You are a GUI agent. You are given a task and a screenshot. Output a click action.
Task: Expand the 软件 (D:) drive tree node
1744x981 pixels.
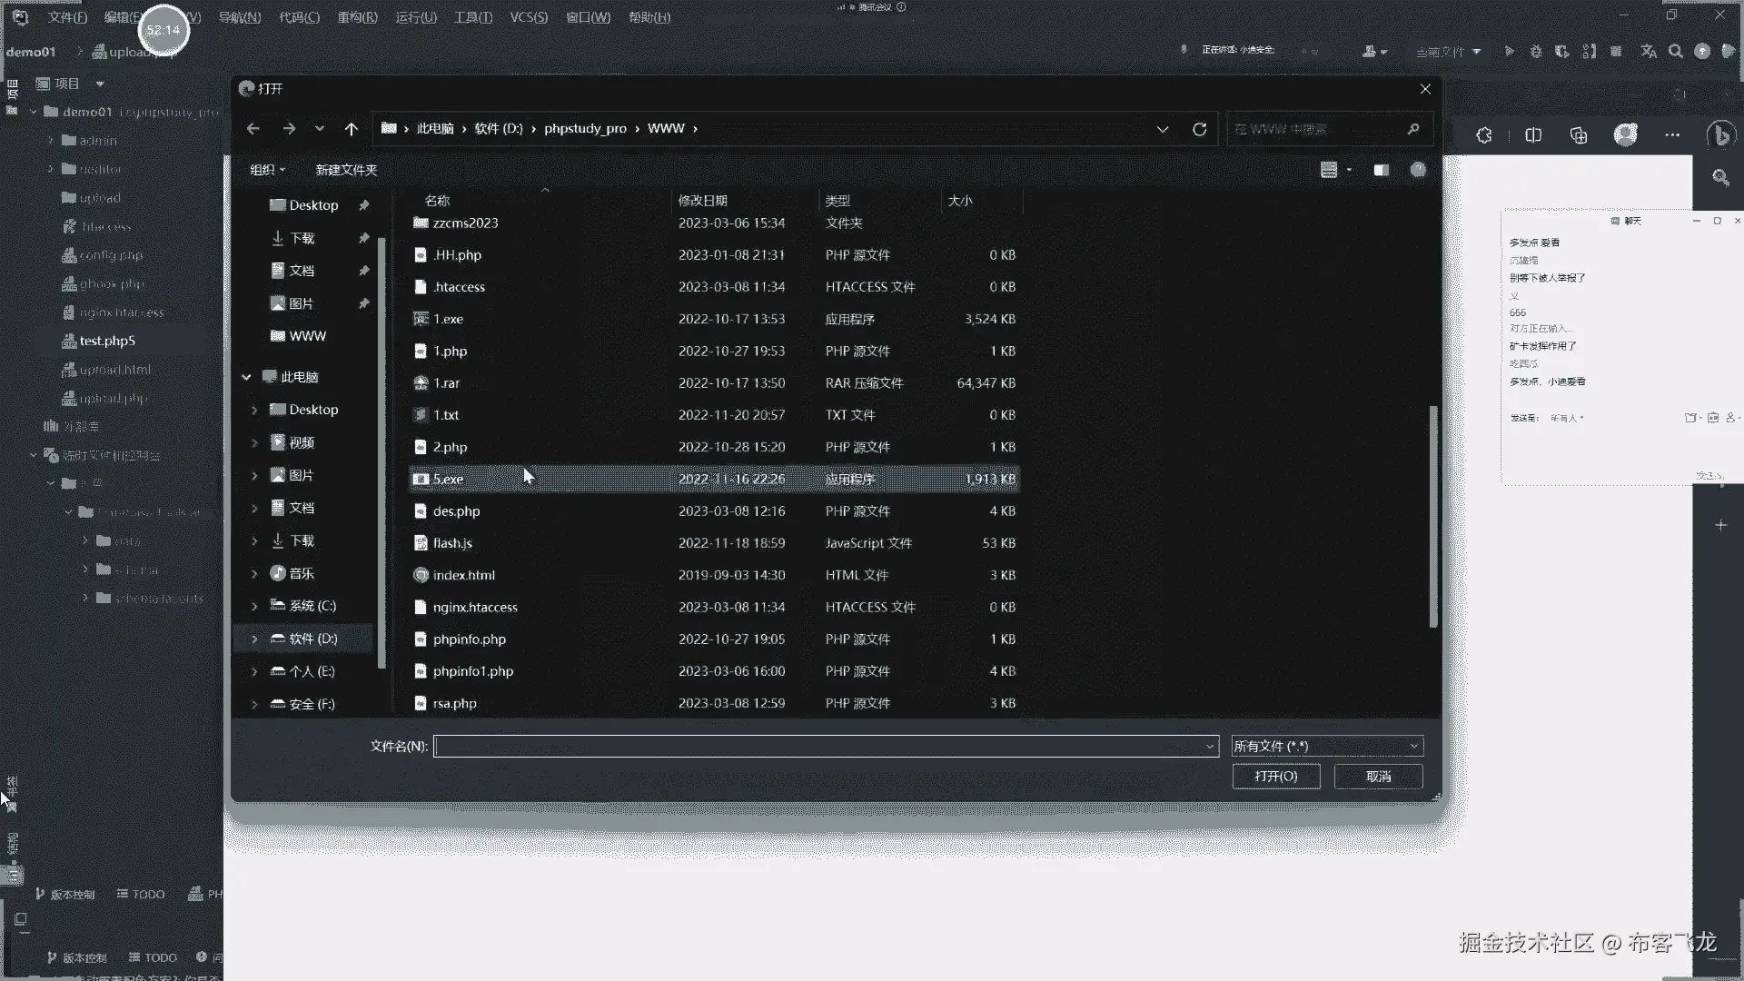254,639
